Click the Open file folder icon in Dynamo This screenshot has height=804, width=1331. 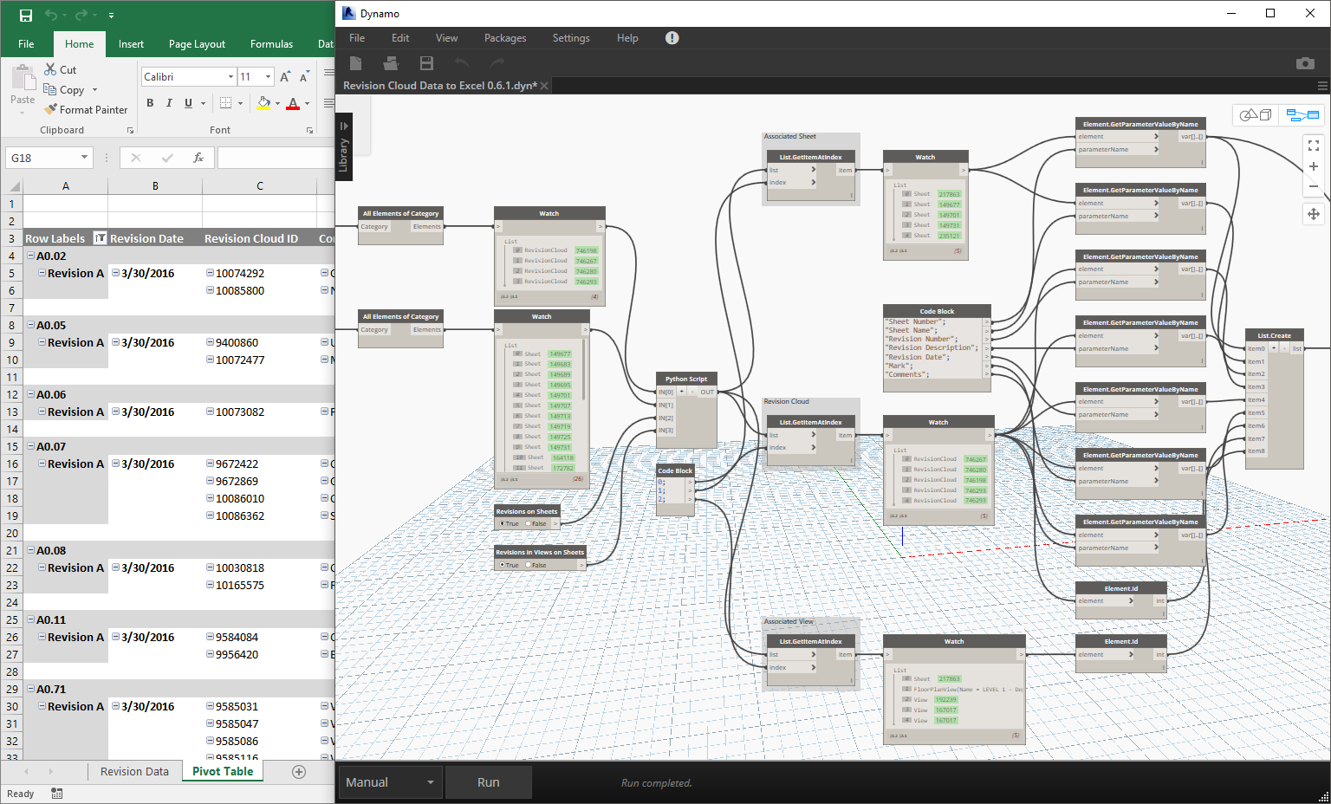click(x=391, y=63)
